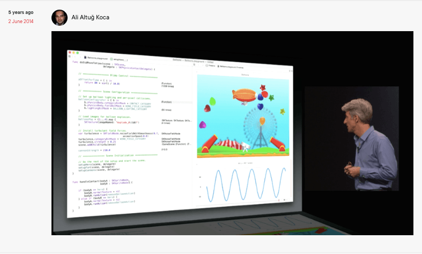This screenshot has width=422, height=254.
Task: Click Ali Altuğ Koca's profile avatar
Action: tap(60, 17)
